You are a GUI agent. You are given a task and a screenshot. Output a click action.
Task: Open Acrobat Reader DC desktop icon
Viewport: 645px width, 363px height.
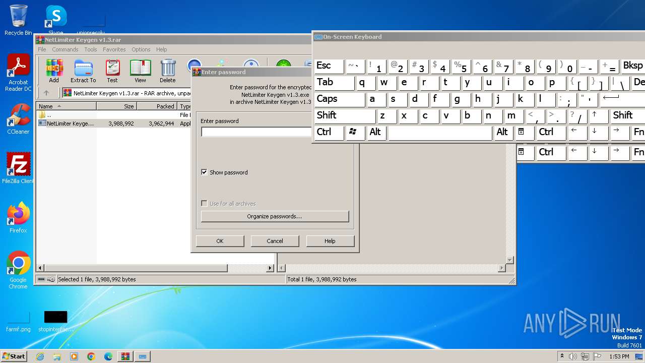pos(18,74)
